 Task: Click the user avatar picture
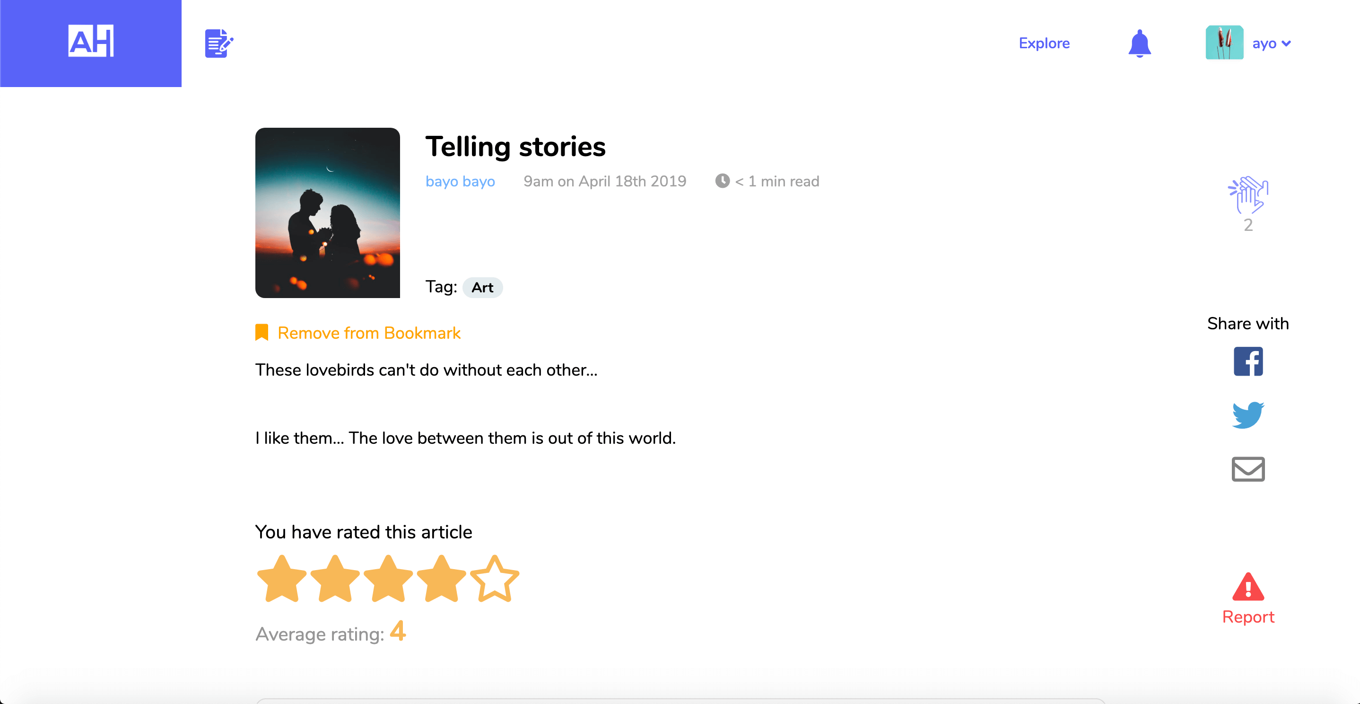1224,42
